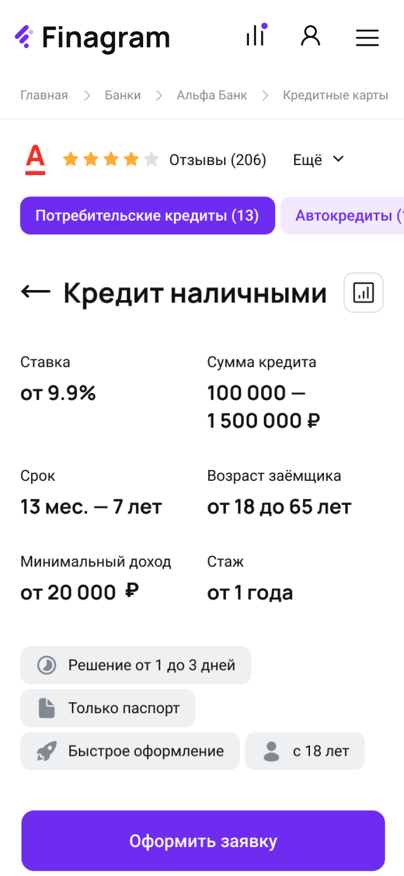Select the Потребительские кредиты (13) tab

[147, 216]
